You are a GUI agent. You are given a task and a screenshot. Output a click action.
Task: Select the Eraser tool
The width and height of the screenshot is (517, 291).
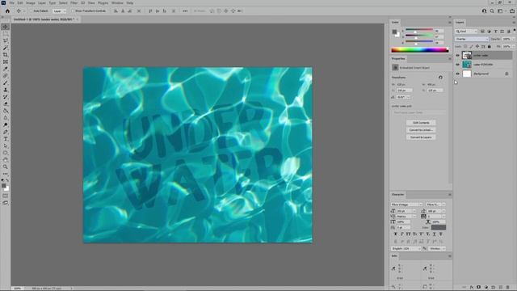[6, 104]
